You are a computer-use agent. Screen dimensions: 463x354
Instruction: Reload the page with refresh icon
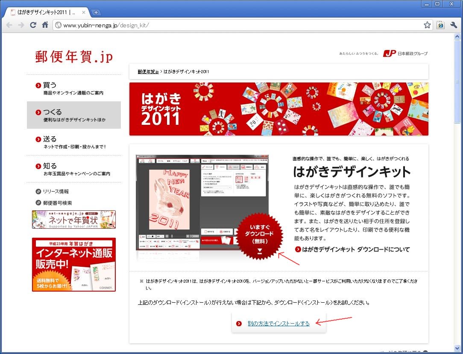(33, 25)
